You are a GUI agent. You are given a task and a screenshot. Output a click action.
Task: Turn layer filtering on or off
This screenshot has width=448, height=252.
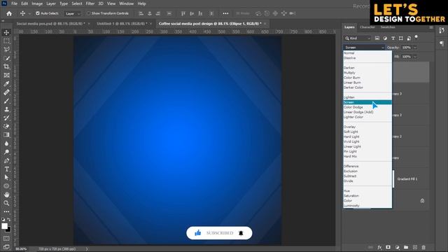click(x=416, y=37)
